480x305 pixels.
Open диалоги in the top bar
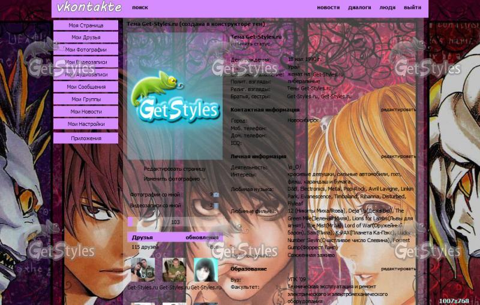359,7
